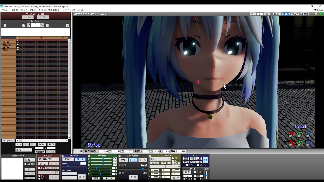Jump to the last frame button
Screen dimensions: 324x182
click(68, 25)
